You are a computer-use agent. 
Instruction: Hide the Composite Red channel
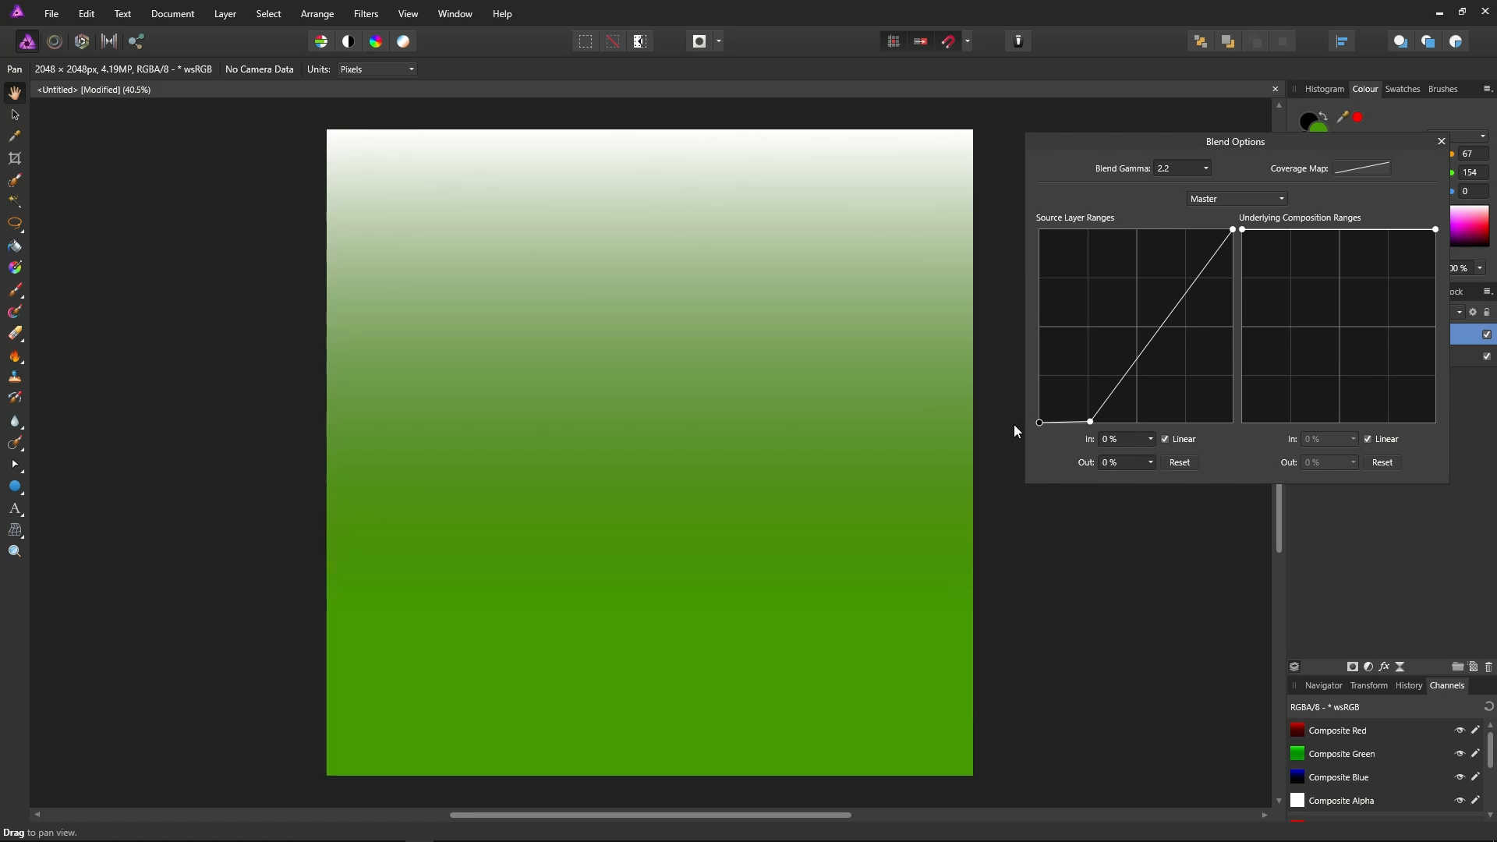tap(1460, 731)
